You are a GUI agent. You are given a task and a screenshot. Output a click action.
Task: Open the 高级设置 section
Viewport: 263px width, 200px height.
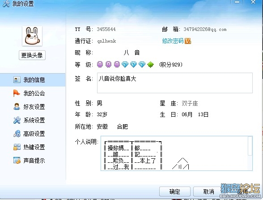click(x=33, y=134)
